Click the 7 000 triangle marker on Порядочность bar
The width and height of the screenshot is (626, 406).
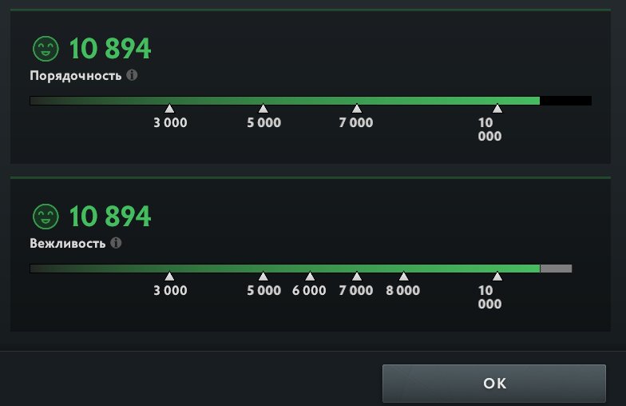pos(357,109)
